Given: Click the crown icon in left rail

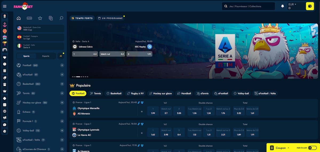Looking at the screenshot, I should click(x=5, y=91).
